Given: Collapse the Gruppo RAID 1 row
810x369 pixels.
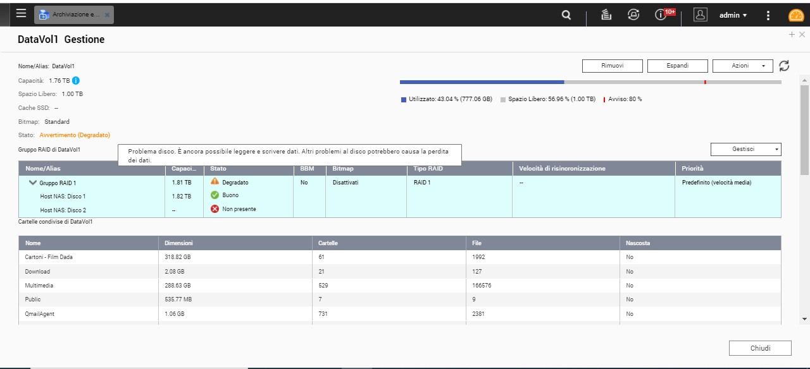Looking at the screenshot, I should (x=33, y=183).
